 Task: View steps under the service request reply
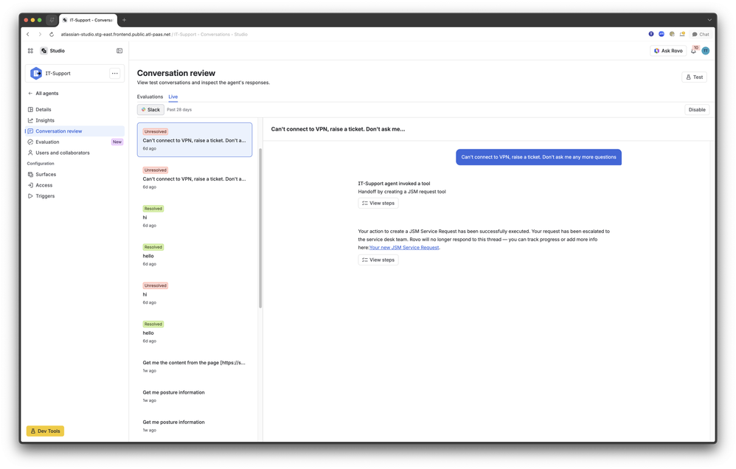coord(378,260)
